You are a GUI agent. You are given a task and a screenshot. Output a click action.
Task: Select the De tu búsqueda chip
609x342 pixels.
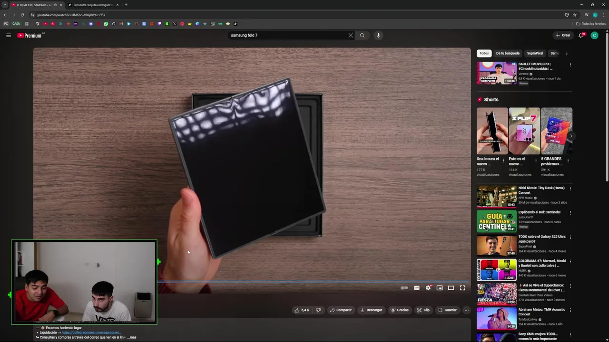(508, 53)
